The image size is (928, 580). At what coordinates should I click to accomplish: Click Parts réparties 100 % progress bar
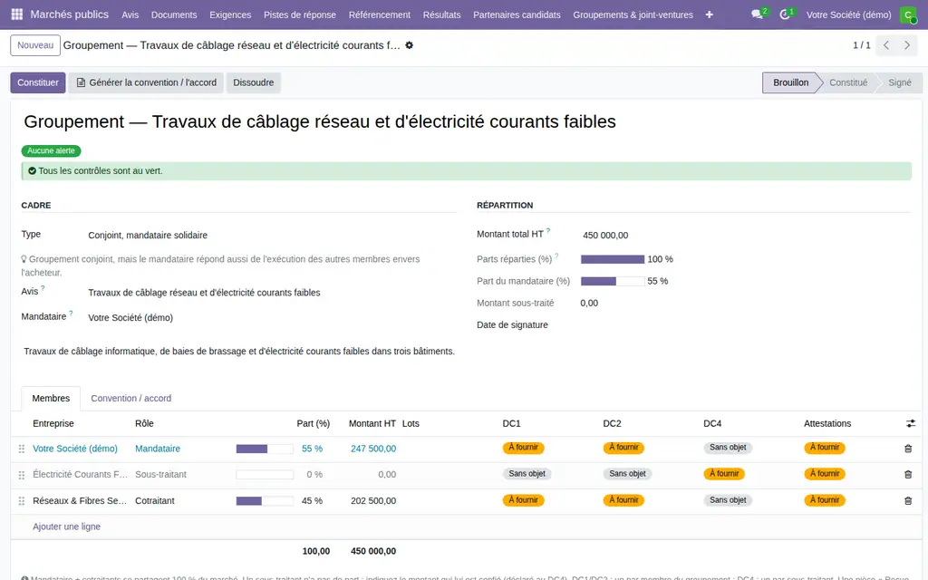613,259
